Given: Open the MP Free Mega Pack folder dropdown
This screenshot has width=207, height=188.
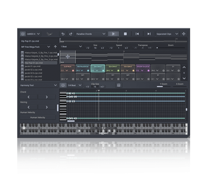Looking at the screenshot, I should (35, 47).
